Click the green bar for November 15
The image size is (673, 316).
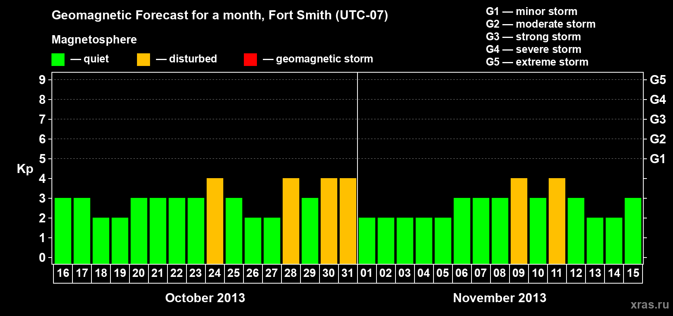633,231
